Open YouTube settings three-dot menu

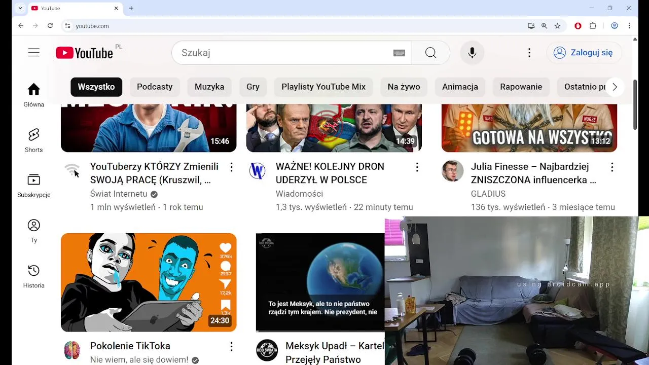[529, 53]
